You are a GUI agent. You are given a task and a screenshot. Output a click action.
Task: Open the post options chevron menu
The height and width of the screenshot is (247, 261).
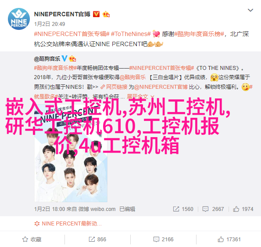250,10
